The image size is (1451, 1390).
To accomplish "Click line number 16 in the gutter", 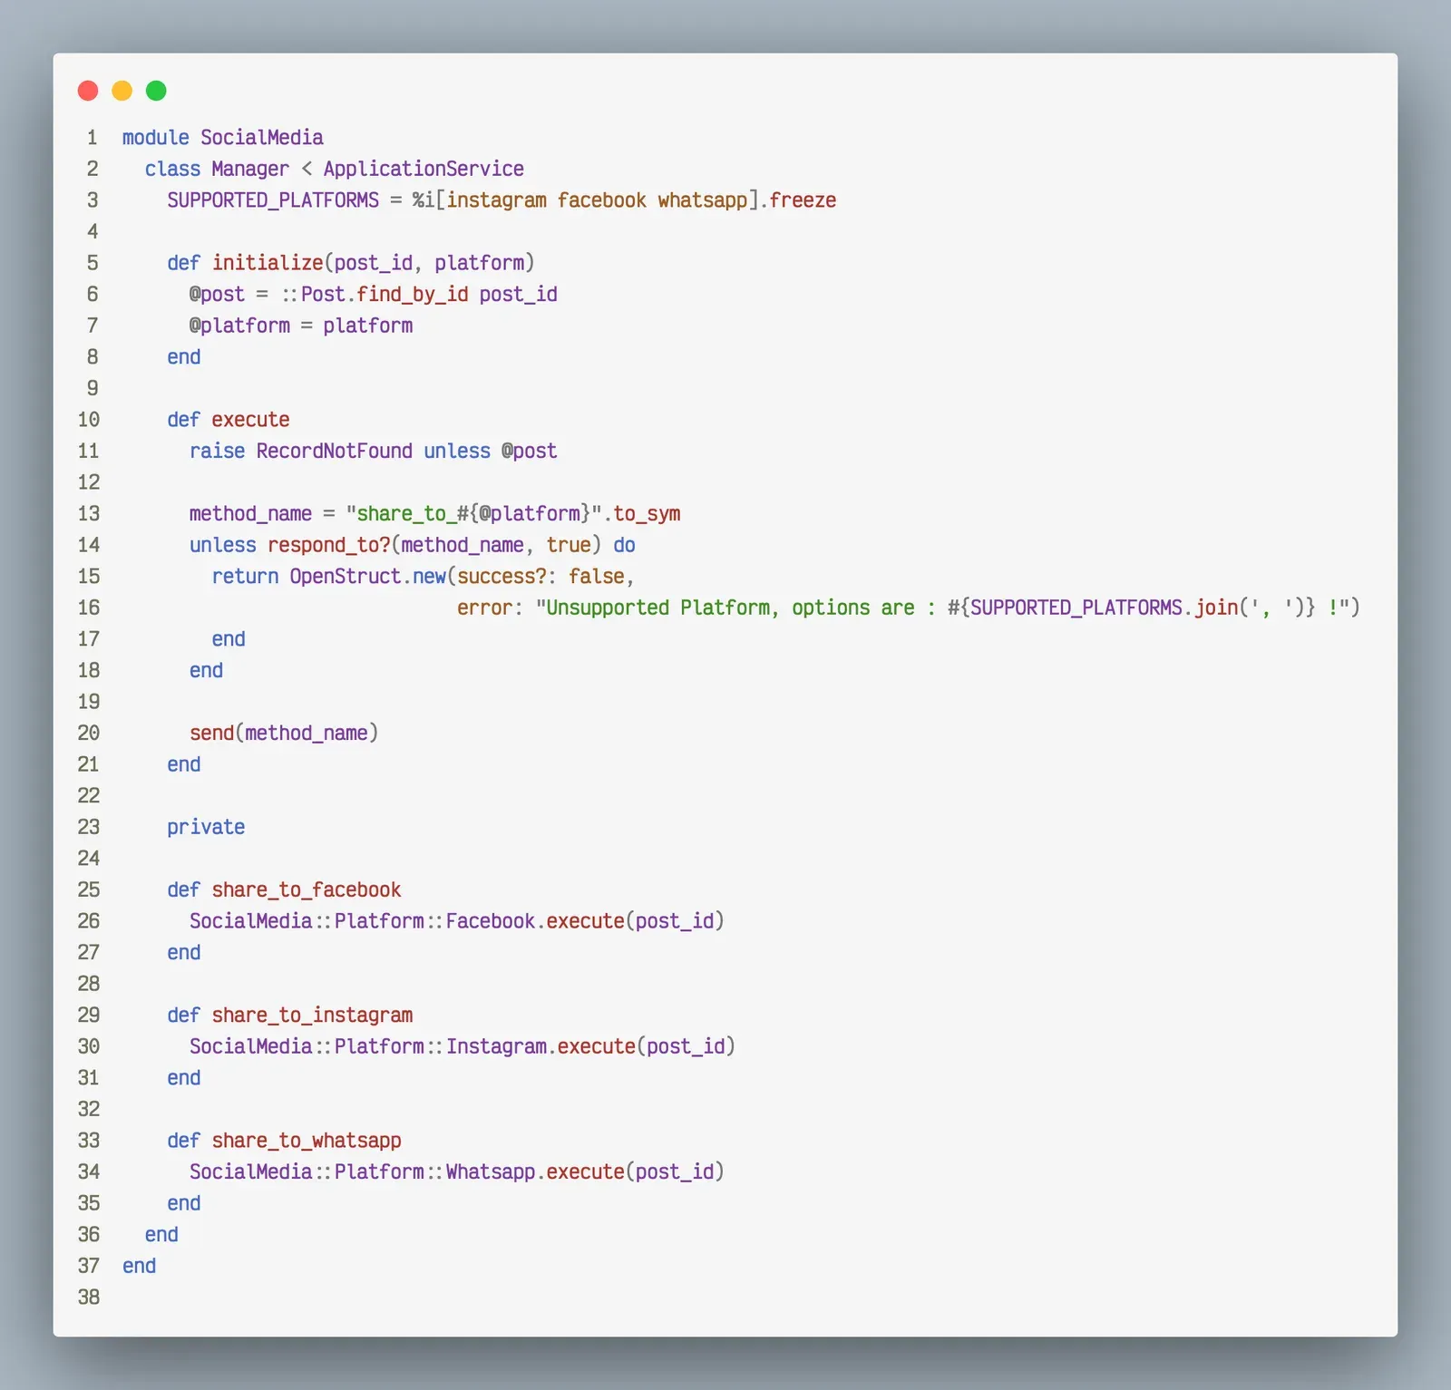I will coord(89,608).
